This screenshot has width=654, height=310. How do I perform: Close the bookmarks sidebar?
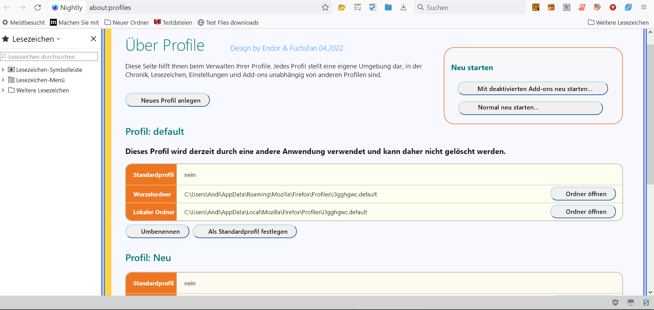(x=93, y=39)
